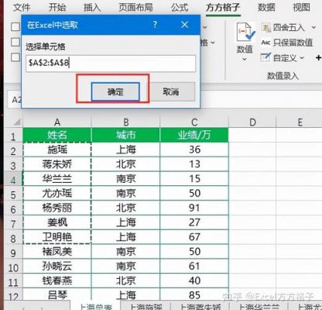
Task: Click the cell with value 36
Action: point(194,150)
